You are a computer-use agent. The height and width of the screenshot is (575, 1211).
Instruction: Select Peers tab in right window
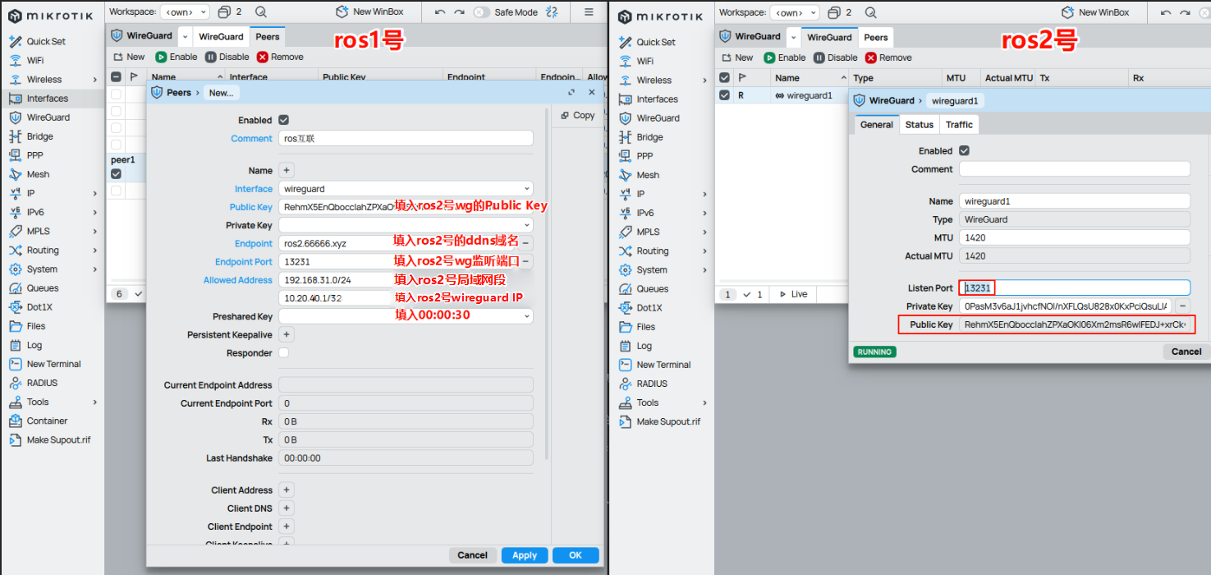(875, 37)
